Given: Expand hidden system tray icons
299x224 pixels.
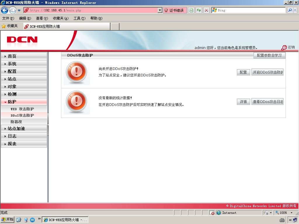Looking at the screenshot, I should click(290, 220).
